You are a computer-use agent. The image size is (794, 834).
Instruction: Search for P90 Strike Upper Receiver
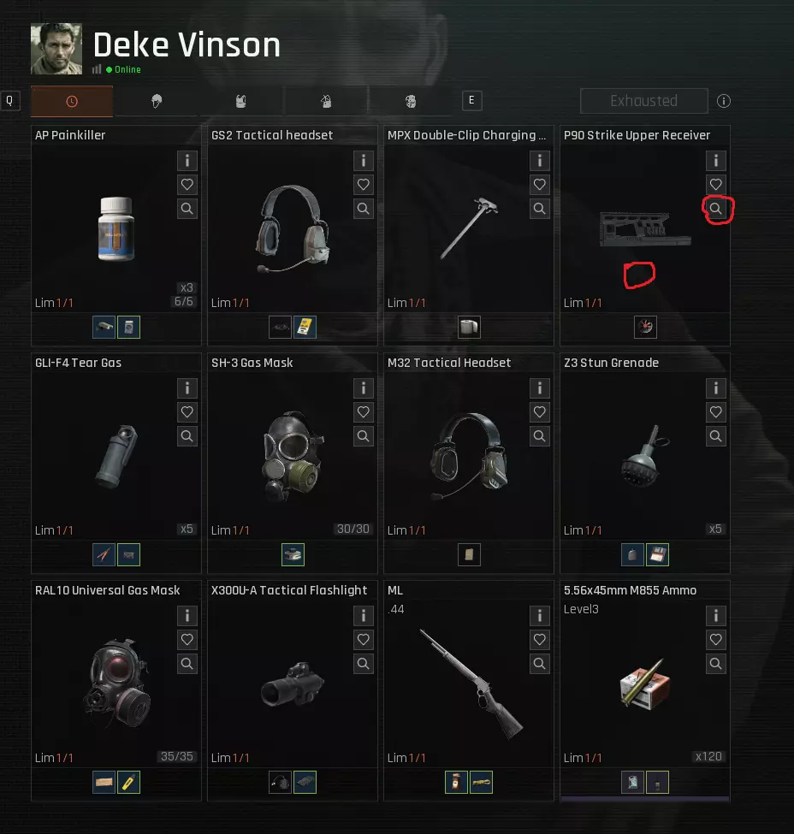pyautogui.click(x=716, y=209)
